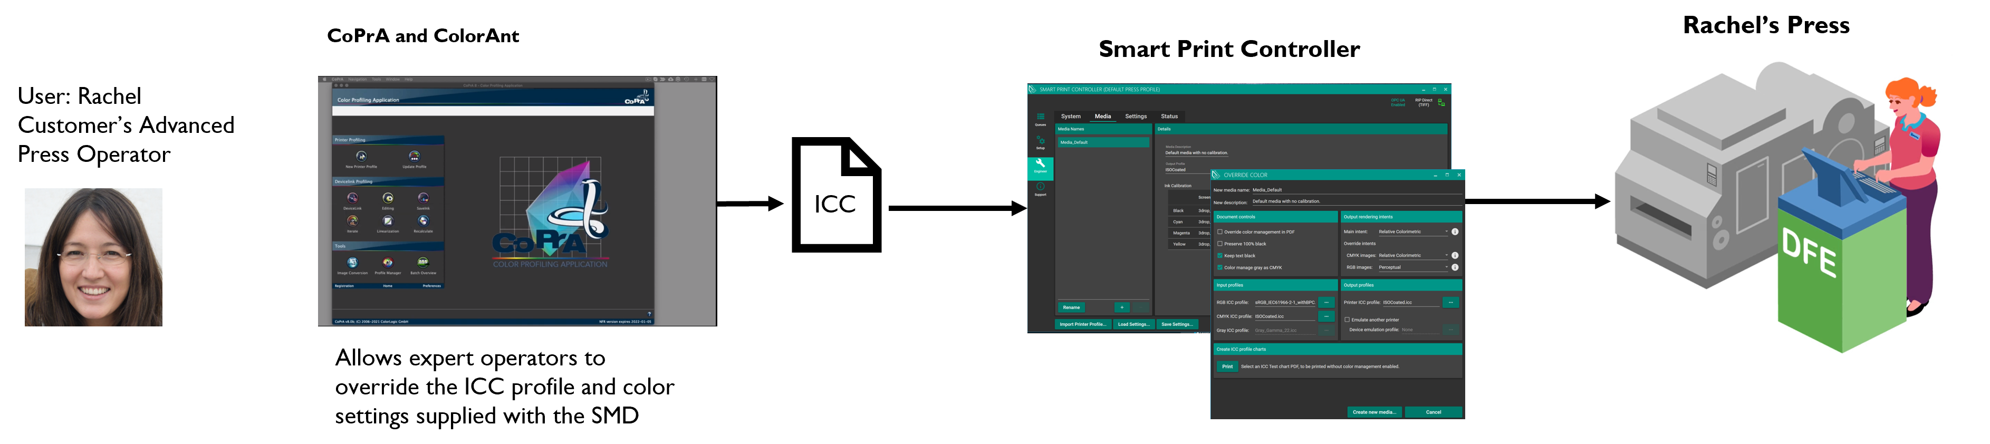Switch to the Settings tab
Screen dimensions: 1990x444
click(1136, 117)
